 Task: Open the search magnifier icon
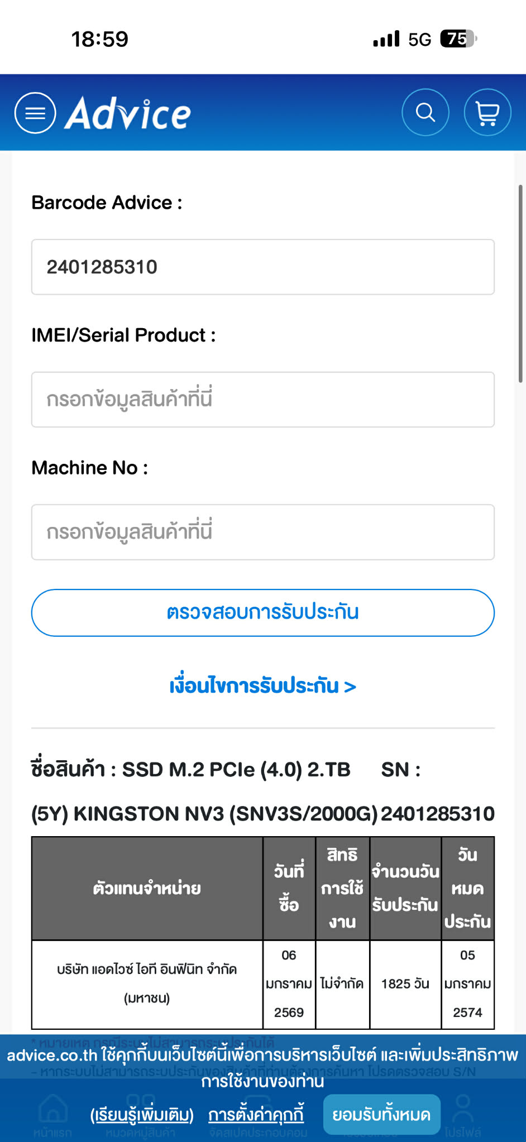click(425, 113)
